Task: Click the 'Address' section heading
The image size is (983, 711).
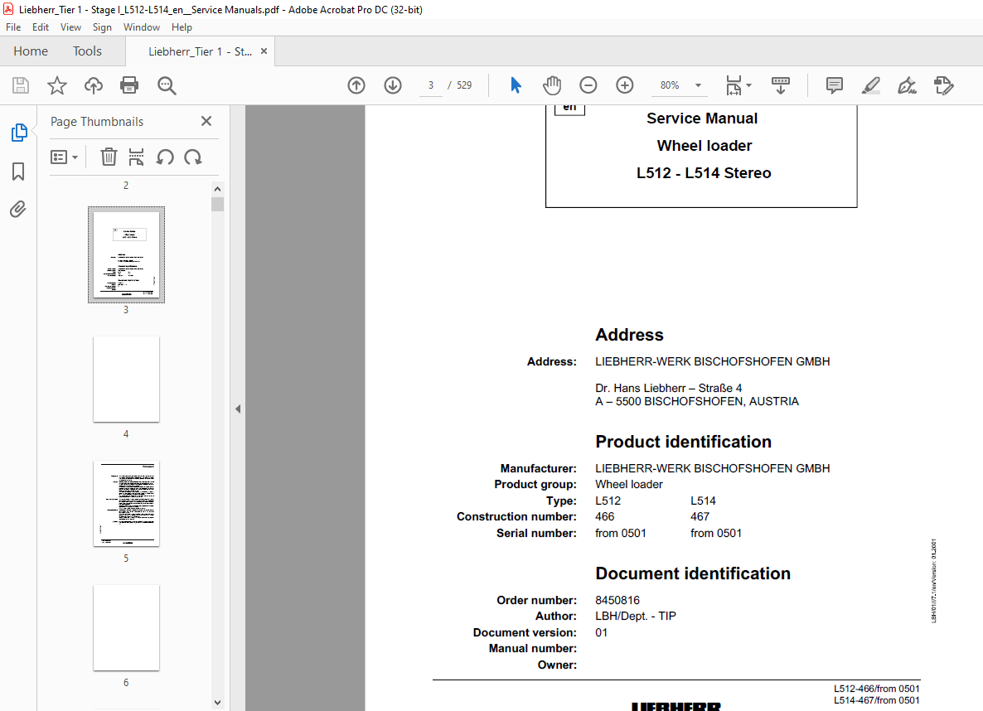Action: (x=629, y=335)
